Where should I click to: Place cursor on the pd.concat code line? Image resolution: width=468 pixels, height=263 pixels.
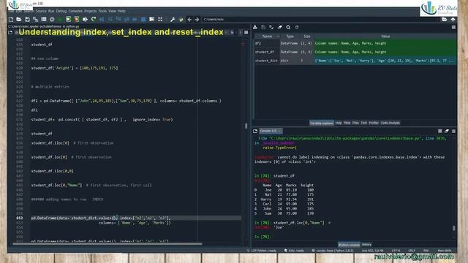point(102,120)
